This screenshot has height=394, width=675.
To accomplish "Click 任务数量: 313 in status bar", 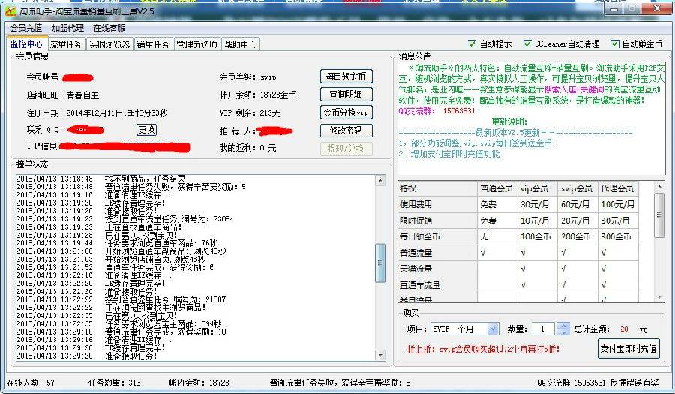I will coord(115,383).
